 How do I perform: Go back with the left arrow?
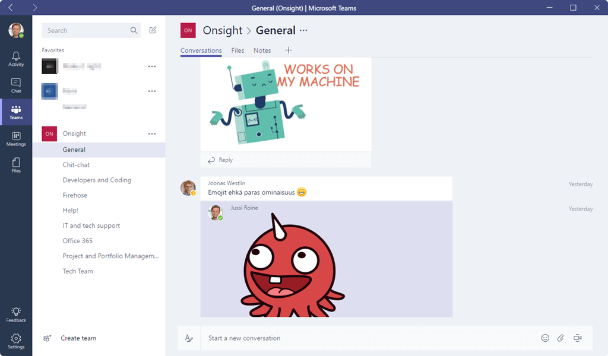point(11,7)
